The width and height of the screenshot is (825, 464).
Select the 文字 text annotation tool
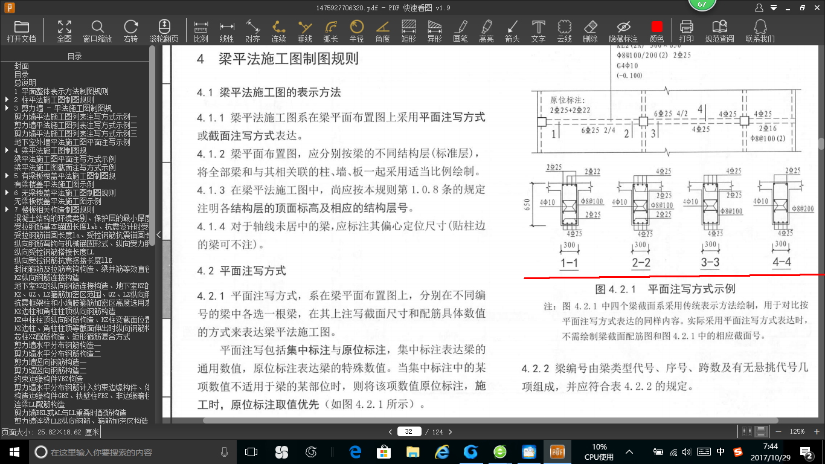point(538,31)
